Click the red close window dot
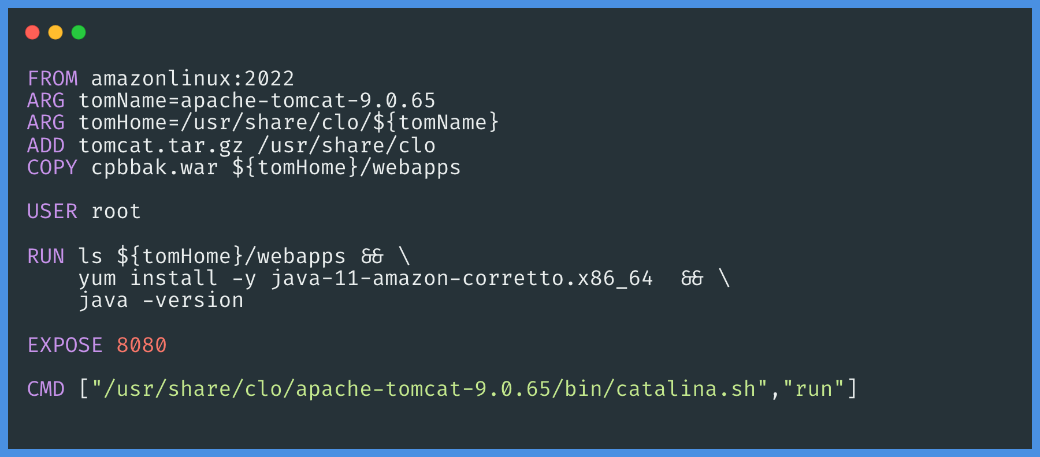 32,32
